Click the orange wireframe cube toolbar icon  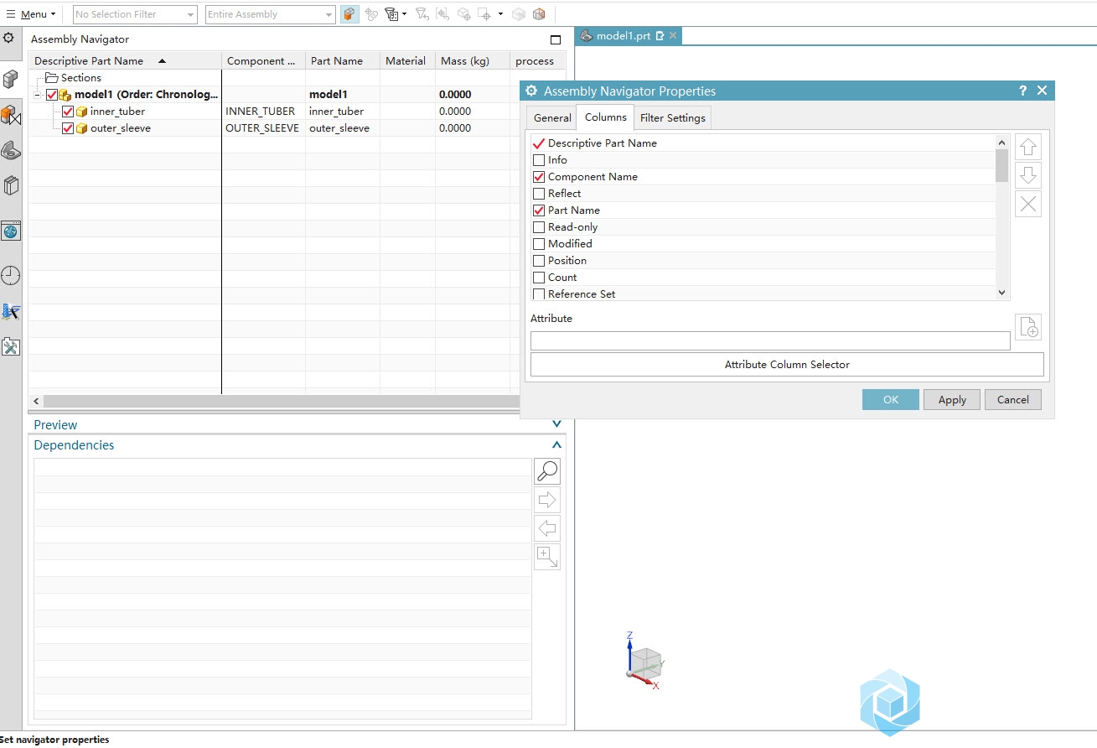pos(539,14)
